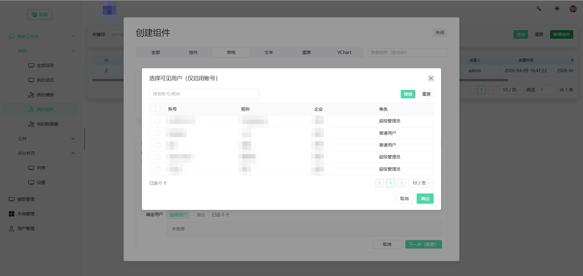The image size is (583, 276).
Task: Select page 1 in background pagination
Action: point(481,90)
